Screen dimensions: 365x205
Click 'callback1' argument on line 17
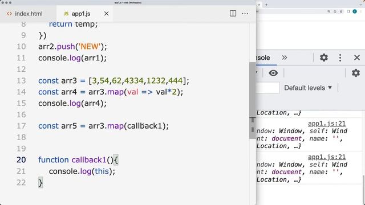(144, 126)
